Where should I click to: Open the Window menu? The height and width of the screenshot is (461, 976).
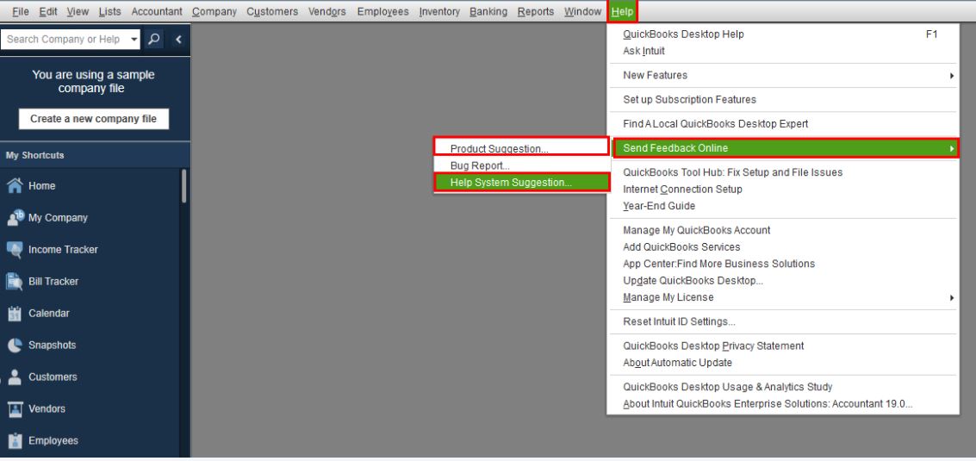point(582,11)
